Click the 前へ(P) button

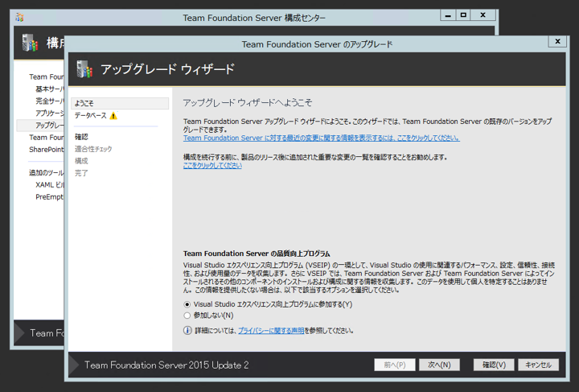pyautogui.click(x=394, y=365)
